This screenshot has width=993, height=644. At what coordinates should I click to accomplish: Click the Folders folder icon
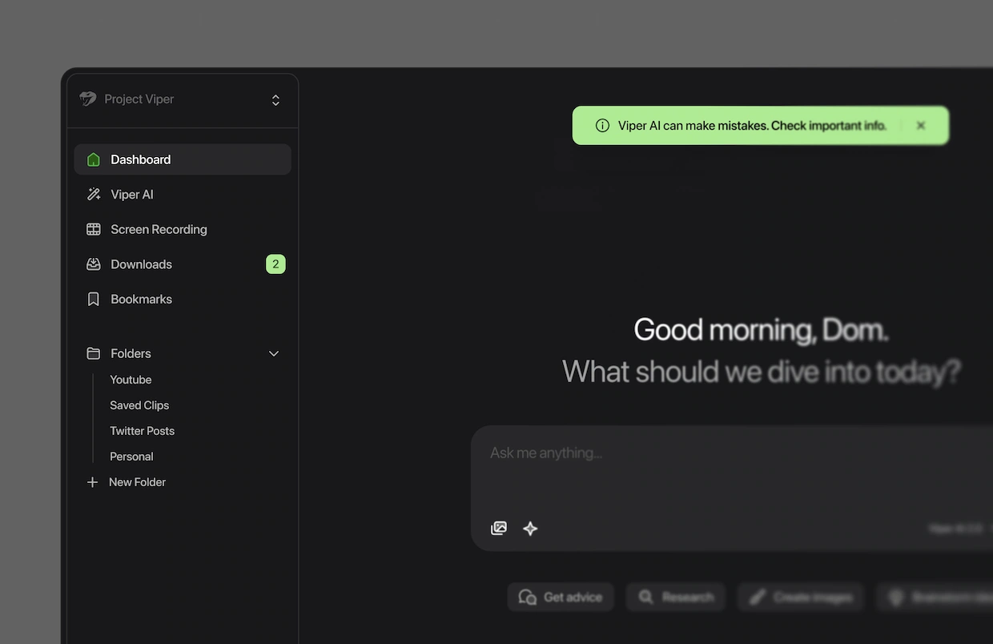94,353
